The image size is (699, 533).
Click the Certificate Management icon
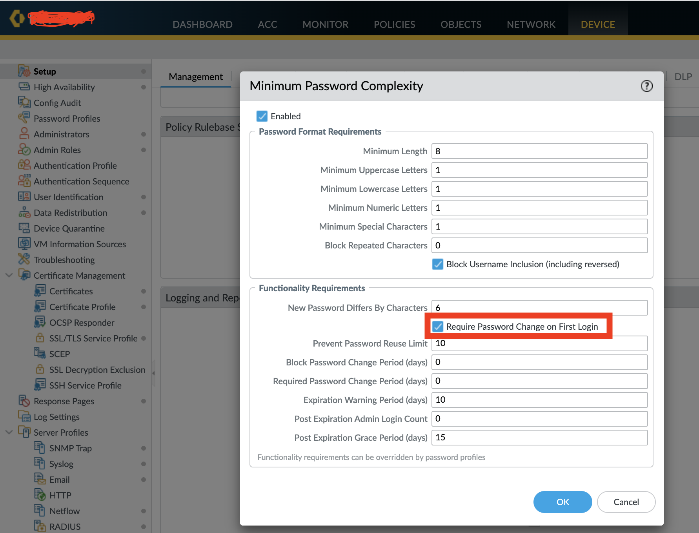click(24, 275)
